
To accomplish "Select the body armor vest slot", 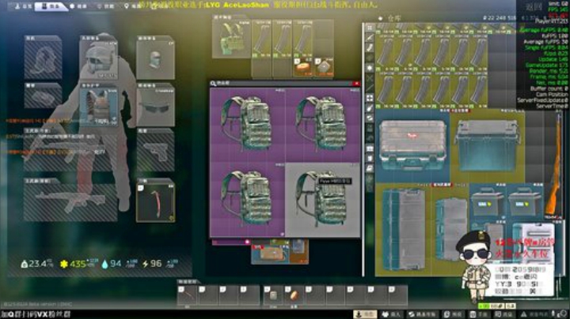I will click(98, 105).
